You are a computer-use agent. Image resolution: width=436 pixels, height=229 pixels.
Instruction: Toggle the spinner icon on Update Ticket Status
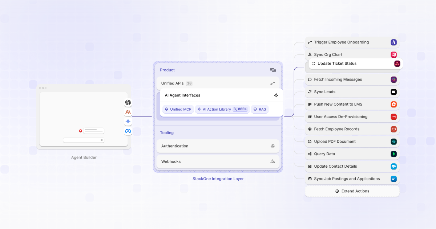(313, 64)
